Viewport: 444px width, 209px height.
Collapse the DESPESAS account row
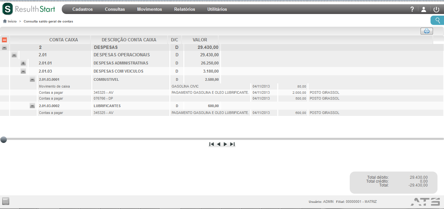tap(4, 48)
